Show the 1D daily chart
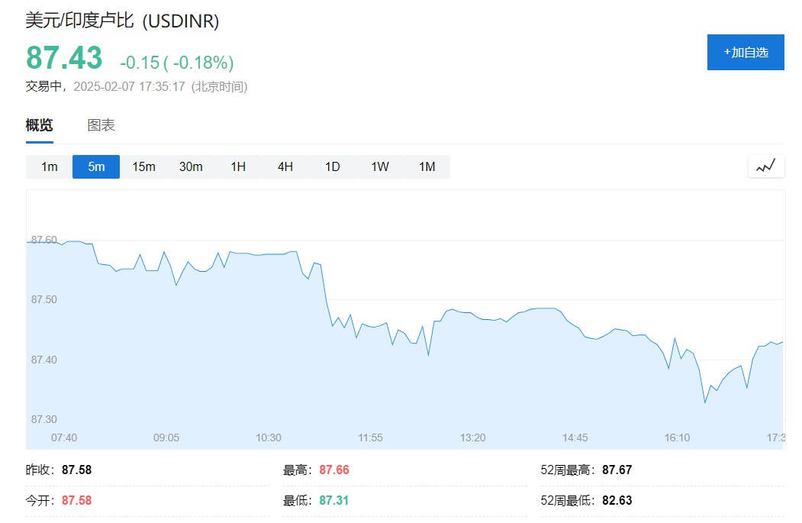 pos(333,166)
